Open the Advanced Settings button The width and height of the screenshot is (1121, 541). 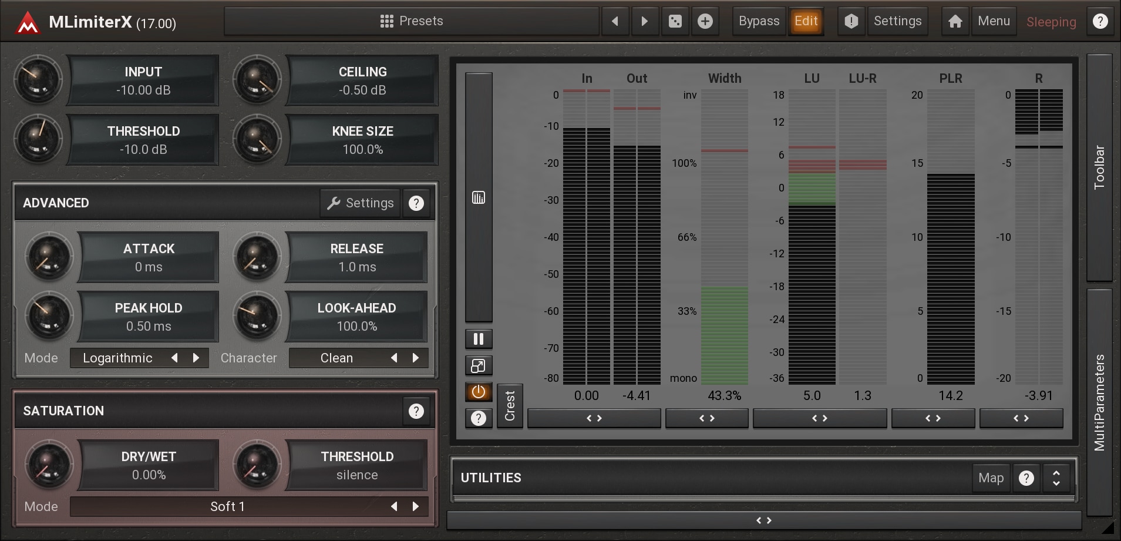tap(361, 203)
